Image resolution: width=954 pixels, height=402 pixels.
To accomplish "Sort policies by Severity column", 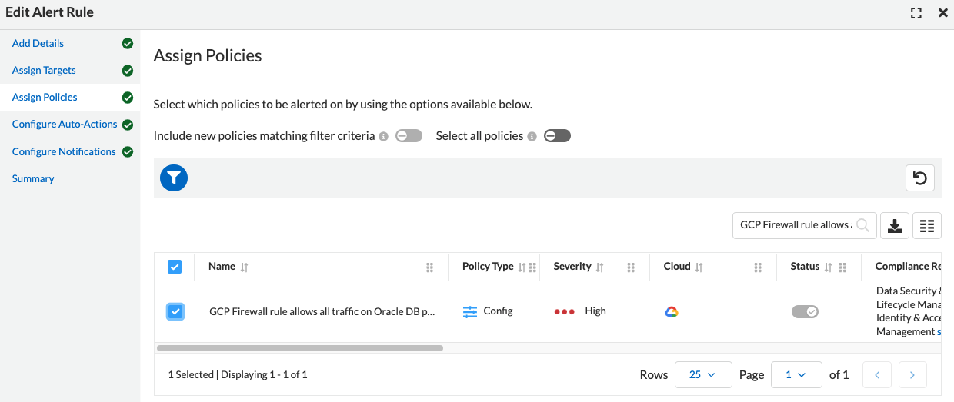I will coord(600,267).
